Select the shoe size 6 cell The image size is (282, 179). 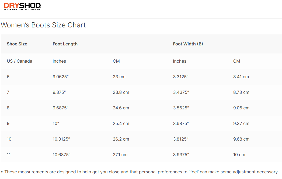coord(8,77)
